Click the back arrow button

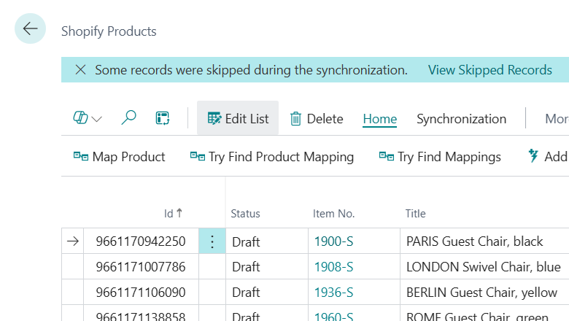pos(30,29)
